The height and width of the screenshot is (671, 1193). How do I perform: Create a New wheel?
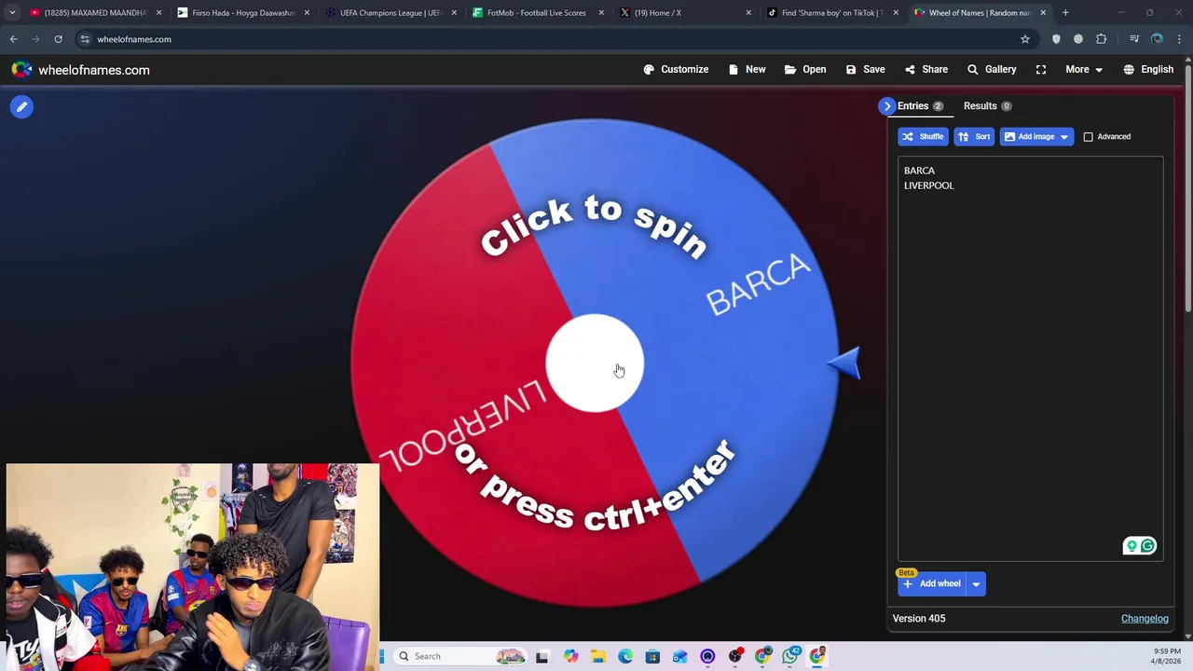(x=747, y=69)
